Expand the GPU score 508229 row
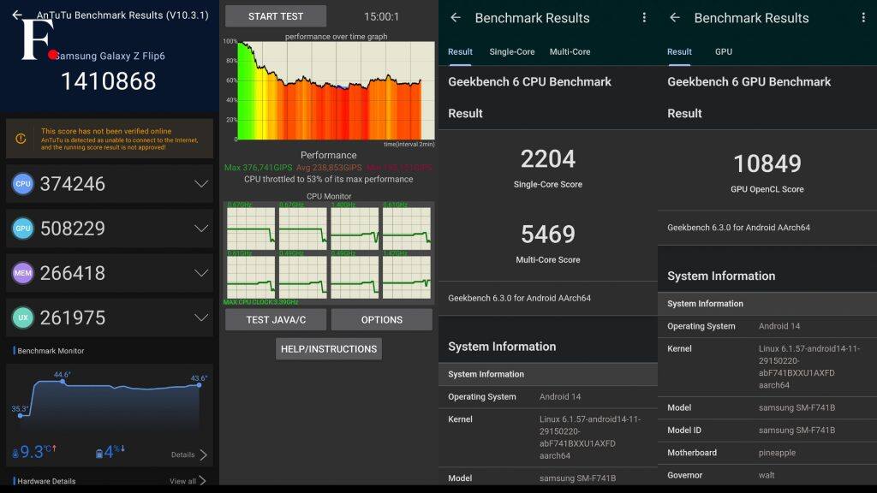 point(110,228)
